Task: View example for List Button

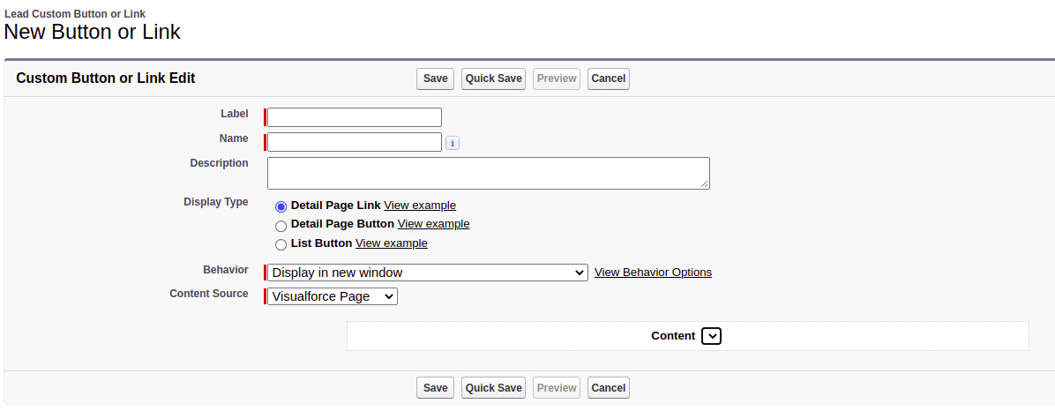Action: point(391,243)
